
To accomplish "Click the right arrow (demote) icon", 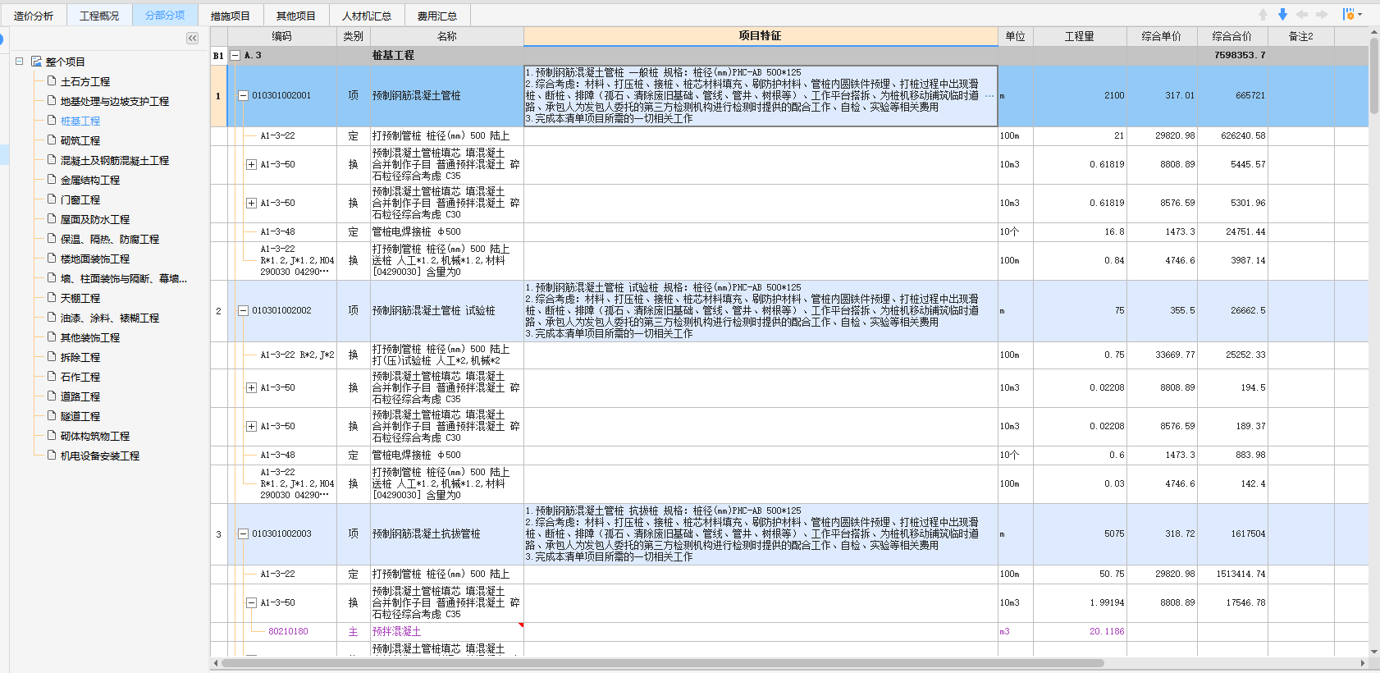I will click(1322, 15).
